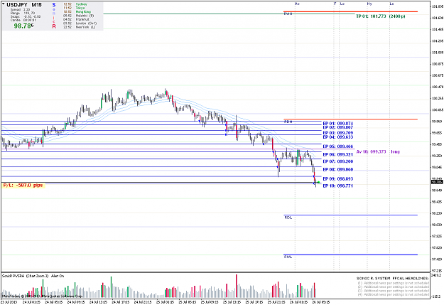
Task: Select the EP 09: 098.893 entry label
Action: [338, 179]
